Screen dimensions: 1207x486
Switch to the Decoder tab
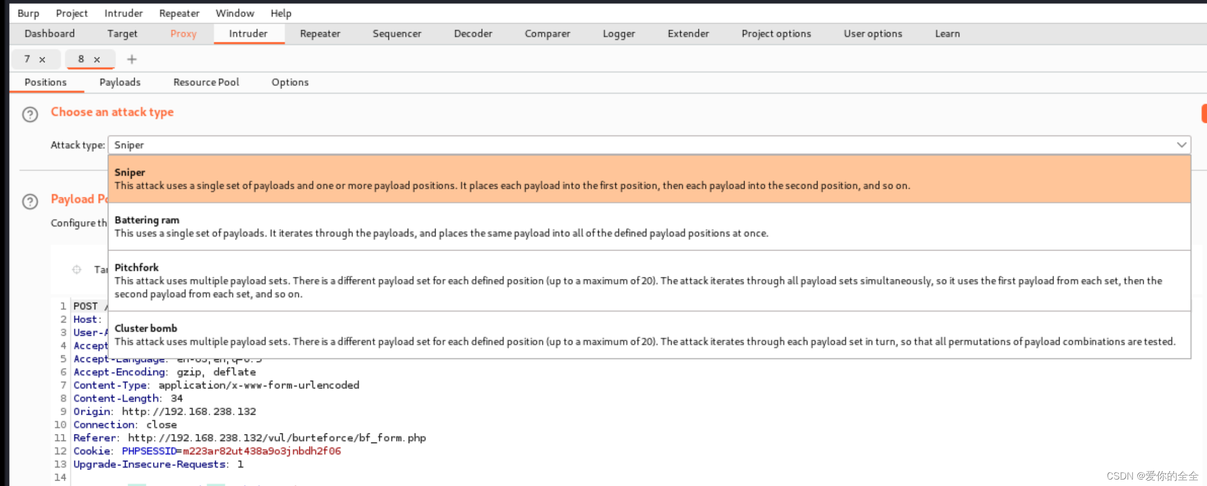(473, 33)
